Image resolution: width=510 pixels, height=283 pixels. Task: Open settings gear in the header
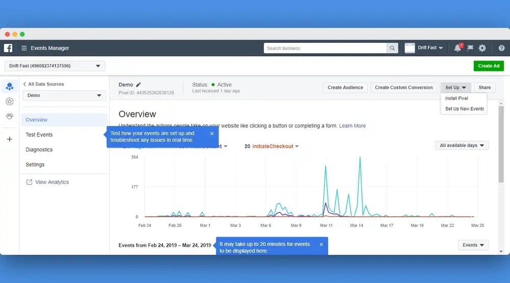(x=482, y=48)
